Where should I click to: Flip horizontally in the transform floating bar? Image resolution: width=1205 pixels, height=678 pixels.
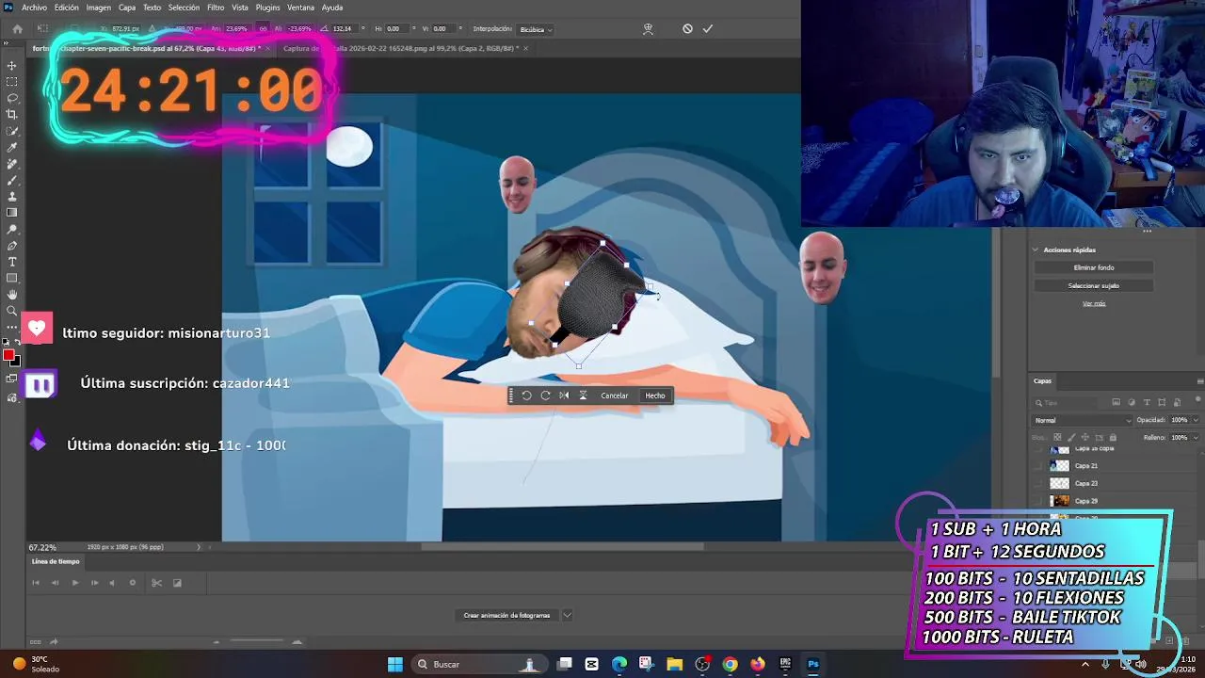click(564, 395)
